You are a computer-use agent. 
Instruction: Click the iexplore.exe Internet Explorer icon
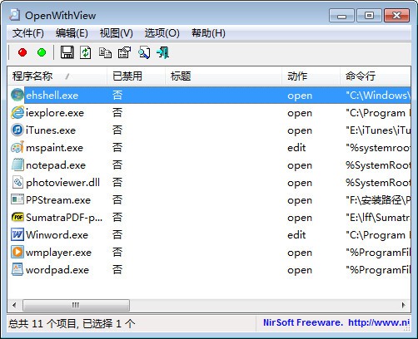[x=17, y=112]
